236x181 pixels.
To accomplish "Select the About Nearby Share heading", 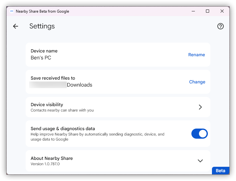I will click(52, 158).
